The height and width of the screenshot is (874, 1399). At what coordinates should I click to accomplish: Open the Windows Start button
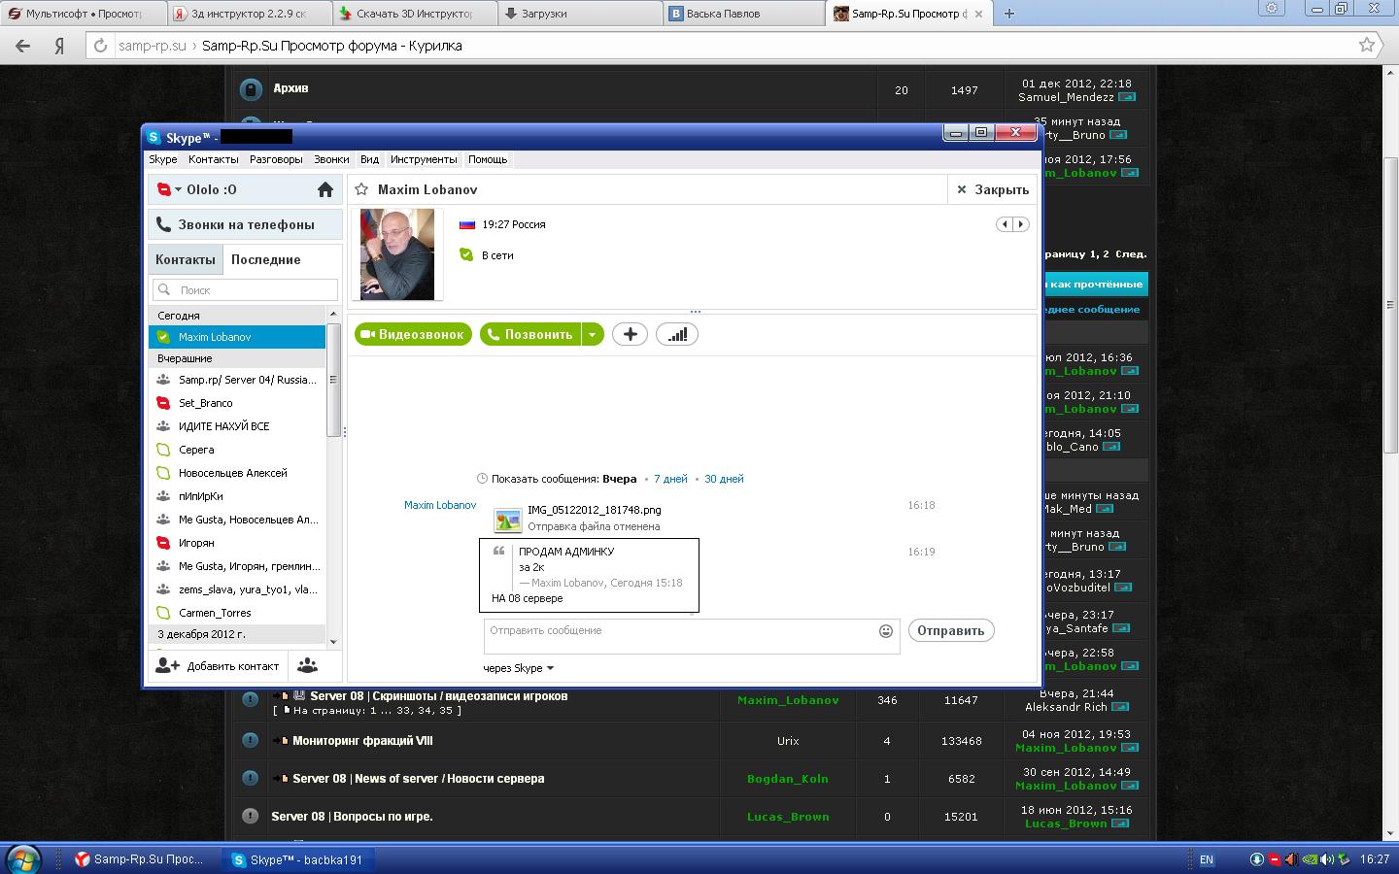tap(22, 859)
